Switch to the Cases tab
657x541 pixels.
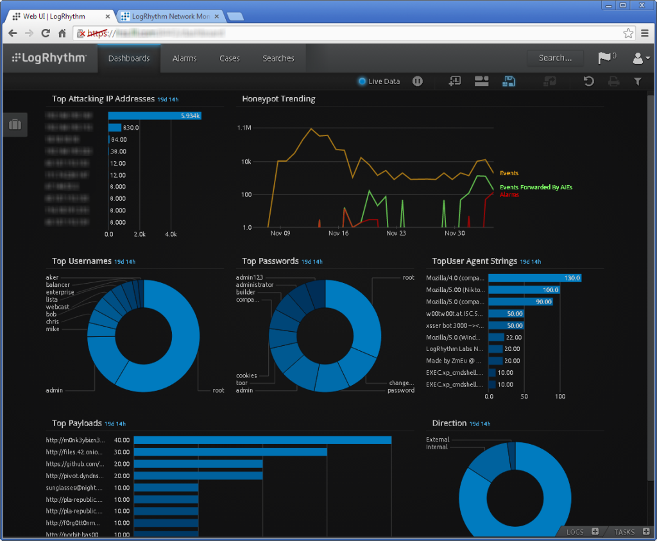229,58
